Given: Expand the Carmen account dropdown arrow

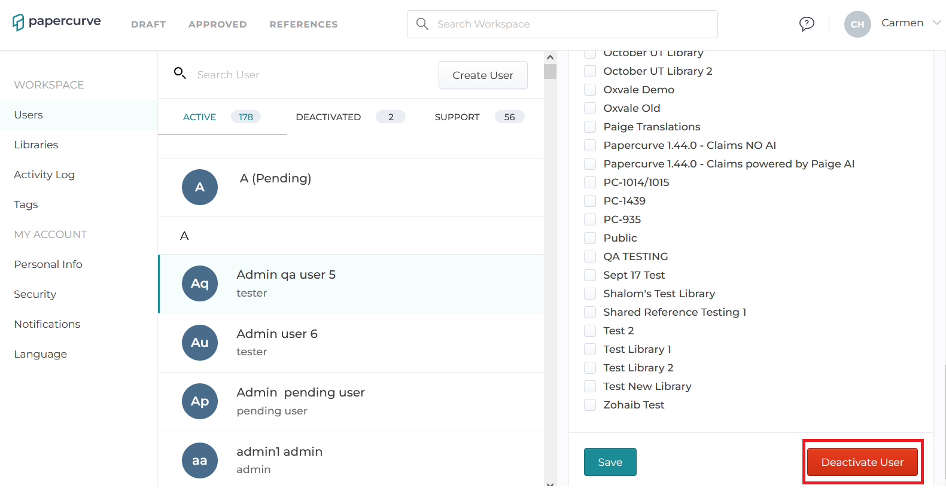Looking at the screenshot, I should click(936, 23).
